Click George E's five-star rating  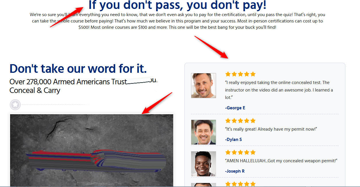(x=240, y=74)
